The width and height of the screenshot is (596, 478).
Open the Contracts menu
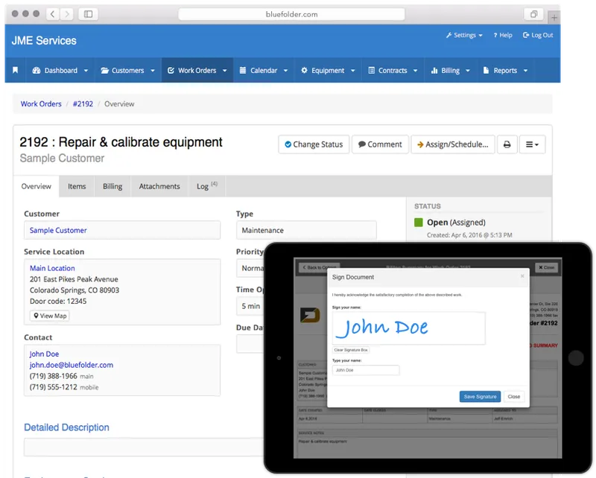pos(393,70)
